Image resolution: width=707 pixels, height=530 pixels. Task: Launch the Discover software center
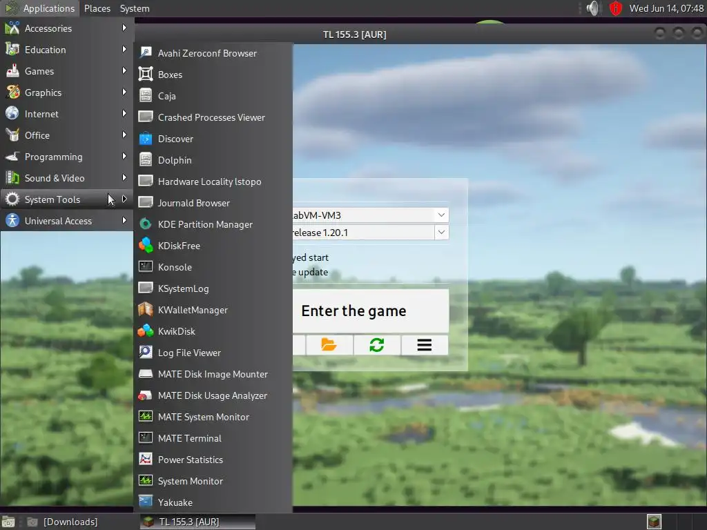tap(213, 139)
